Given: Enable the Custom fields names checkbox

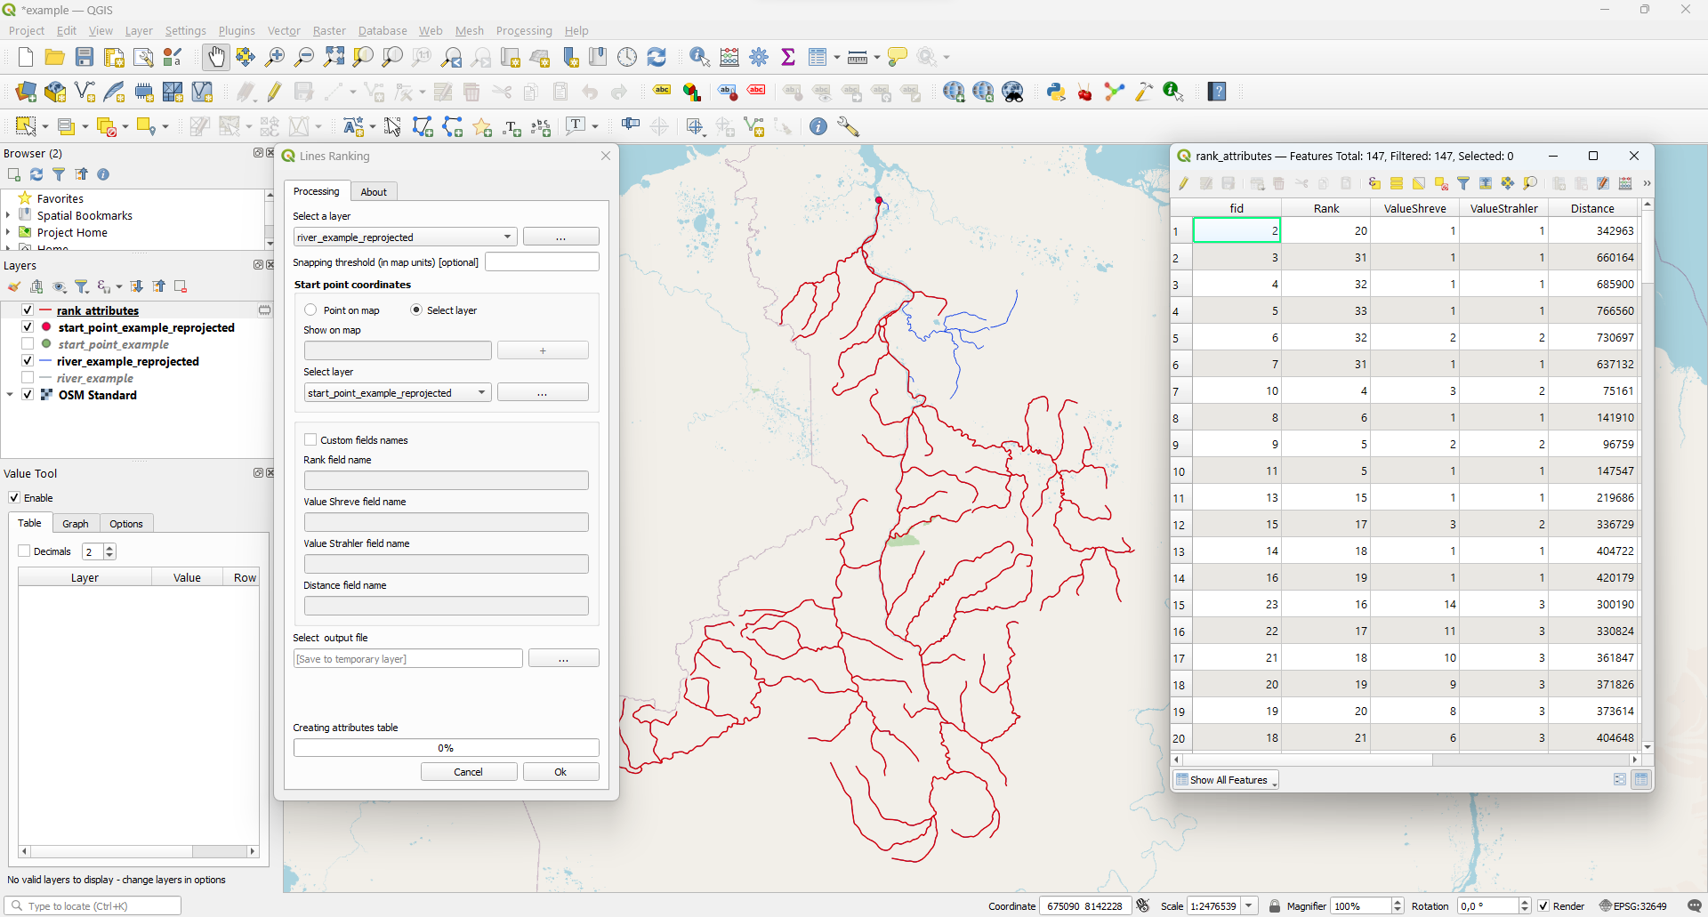Looking at the screenshot, I should [310, 440].
